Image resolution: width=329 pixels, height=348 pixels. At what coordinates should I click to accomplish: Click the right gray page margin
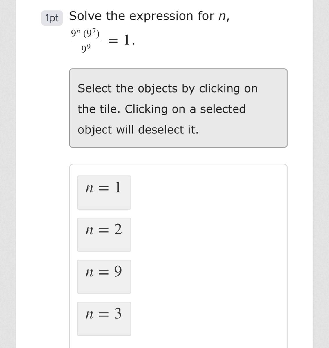pyautogui.click(x=321, y=174)
